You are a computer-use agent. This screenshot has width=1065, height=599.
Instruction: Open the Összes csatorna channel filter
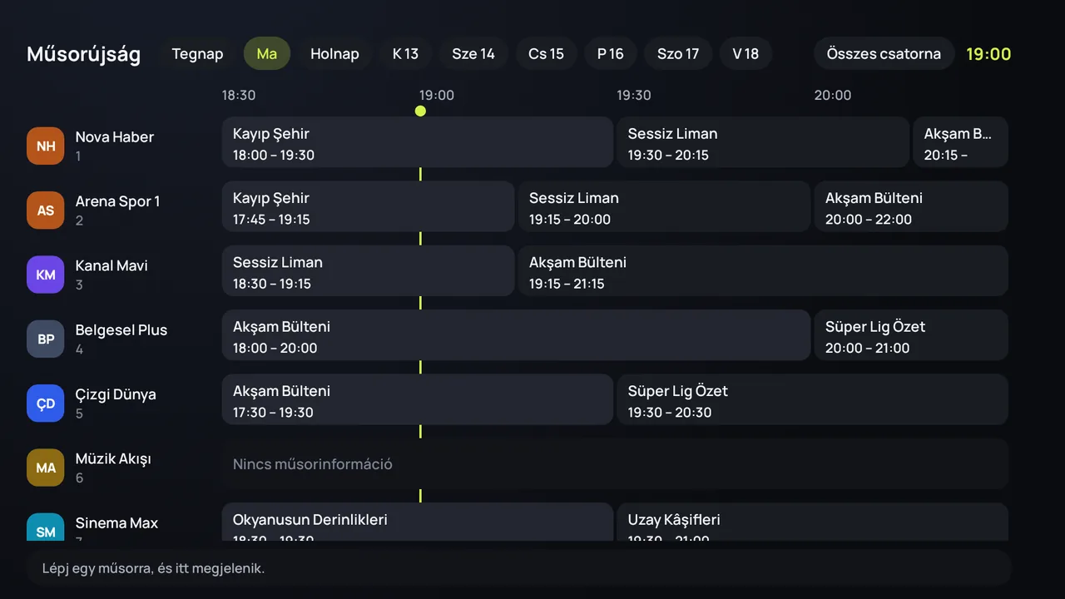(884, 53)
